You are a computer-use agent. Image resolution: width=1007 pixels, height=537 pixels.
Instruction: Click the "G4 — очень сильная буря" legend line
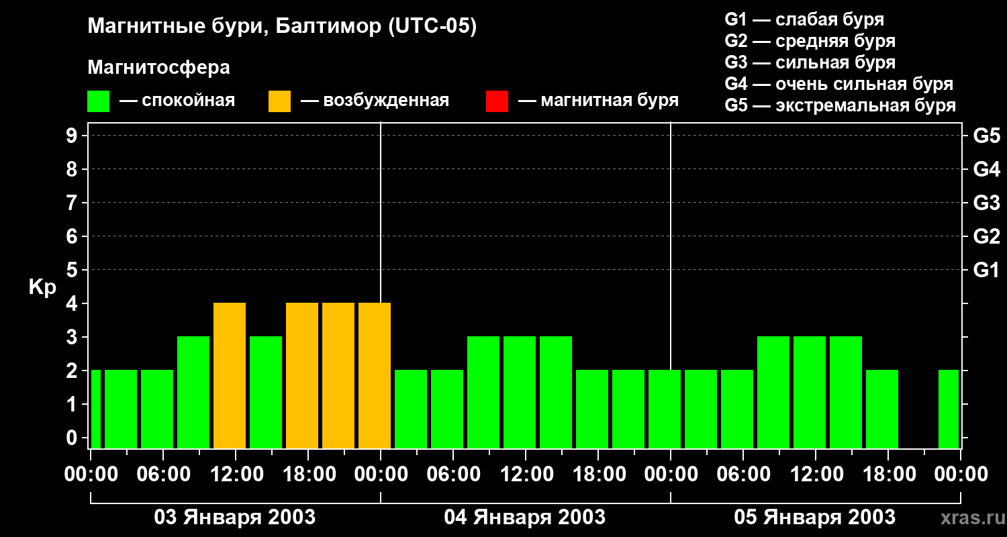click(838, 84)
